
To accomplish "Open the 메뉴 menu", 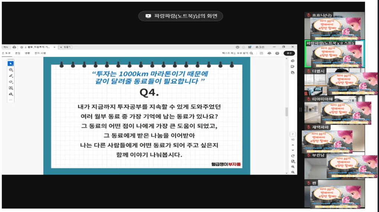I will [6, 47].
